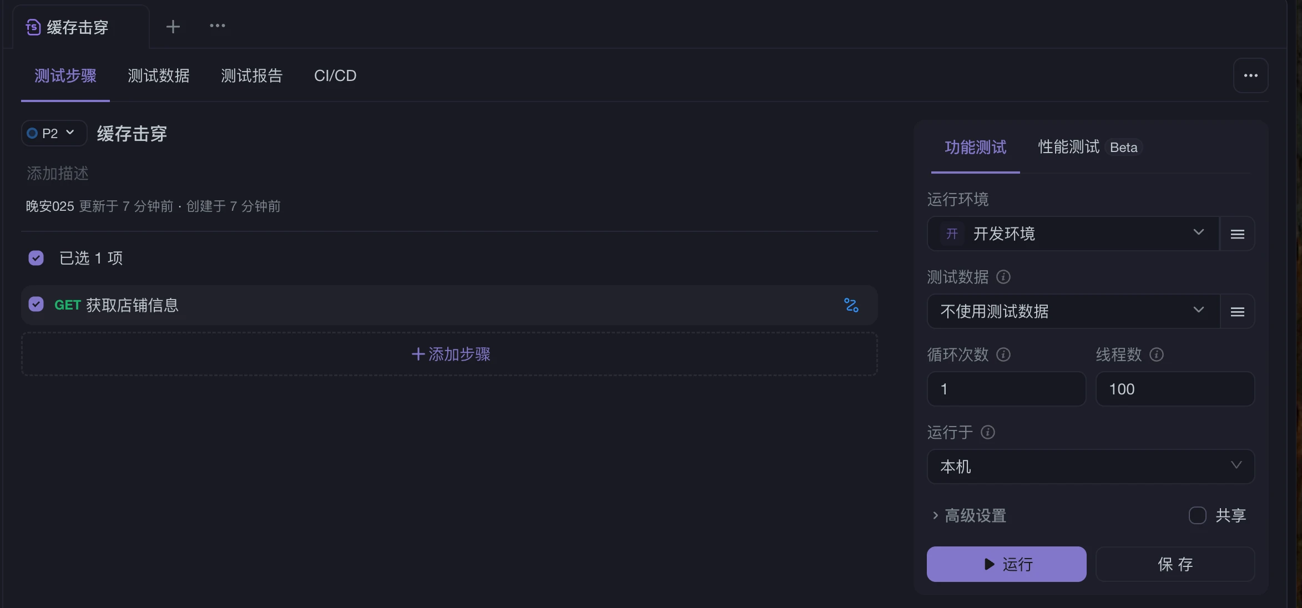Open the tab bar more options icon

tap(217, 26)
